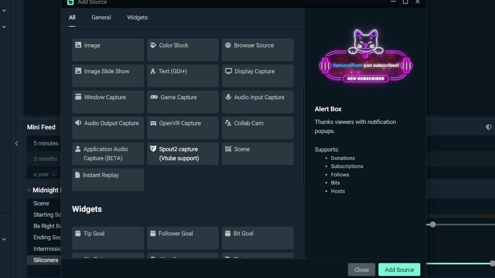This screenshot has height=278, width=495.
Task: Preview the Alert Box neon cat thumbnail
Action: [x=365, y=56]
